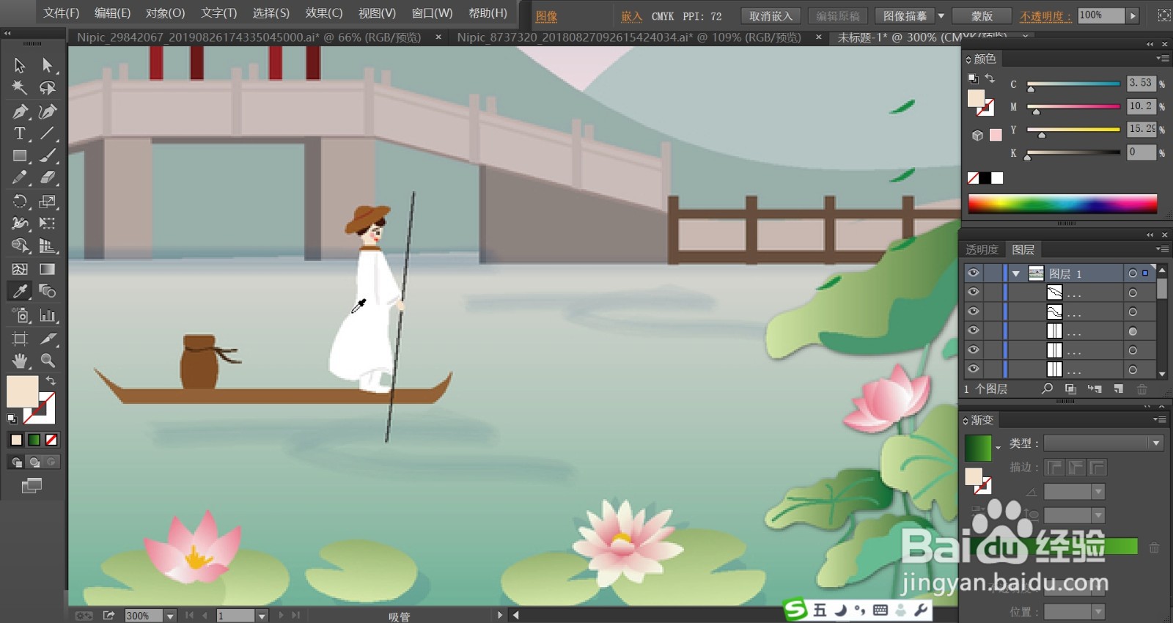Screen dimensions: 1173x623
Task: Toggle eye of the last visible sublayer row
Action: point(973,369)
